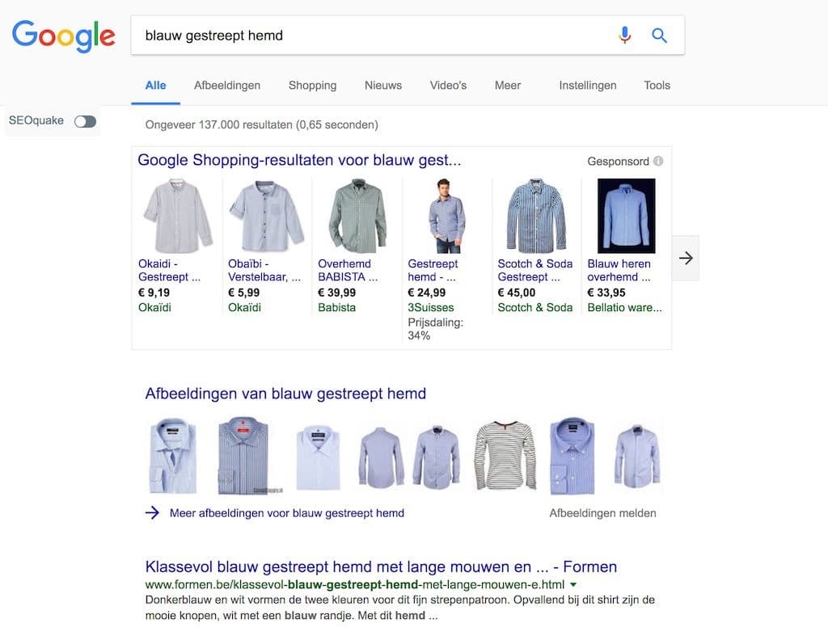The image size is (828, 636).
Task: Open the Tools option
Action: click(x=657, y=86)
